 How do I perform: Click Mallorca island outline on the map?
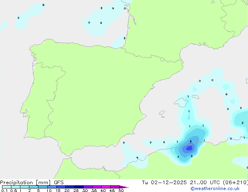pos(181,103)
